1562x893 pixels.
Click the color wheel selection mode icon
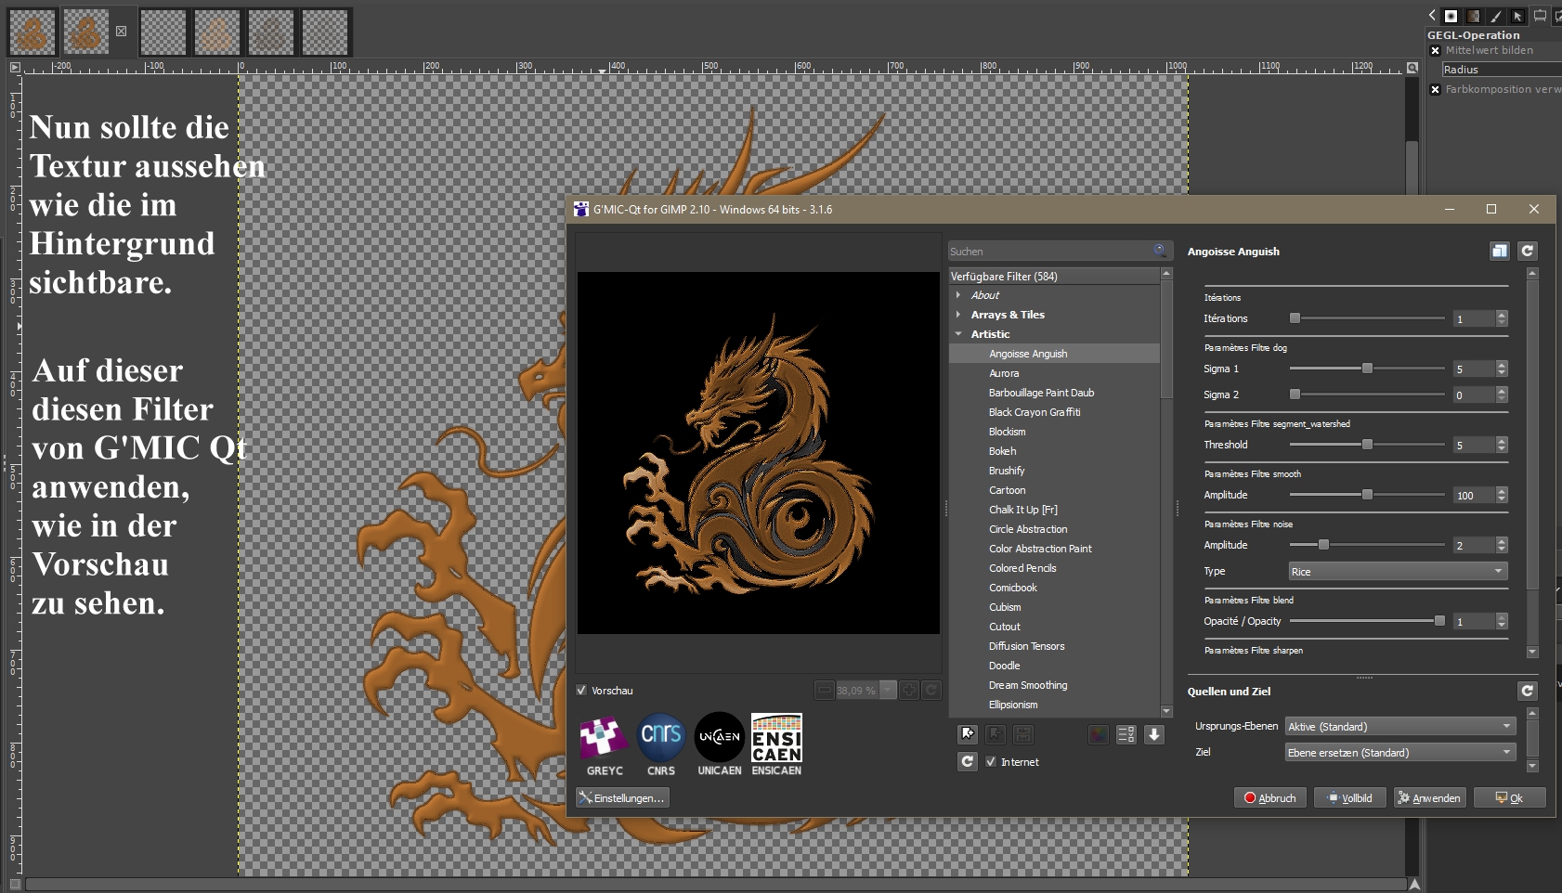click(x=1098, y=735)
